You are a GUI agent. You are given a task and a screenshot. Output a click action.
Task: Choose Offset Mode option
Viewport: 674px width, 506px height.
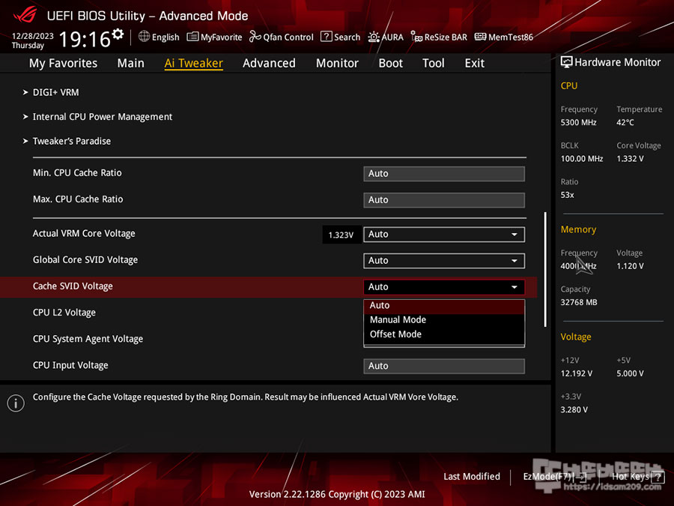point(444,334)
